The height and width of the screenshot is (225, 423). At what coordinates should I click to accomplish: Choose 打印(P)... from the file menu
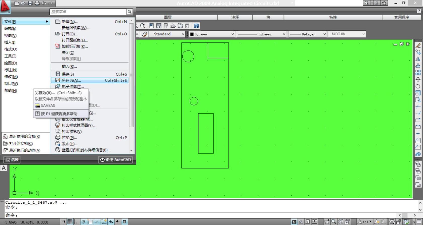pyautogui.click(x=90, y=138)
